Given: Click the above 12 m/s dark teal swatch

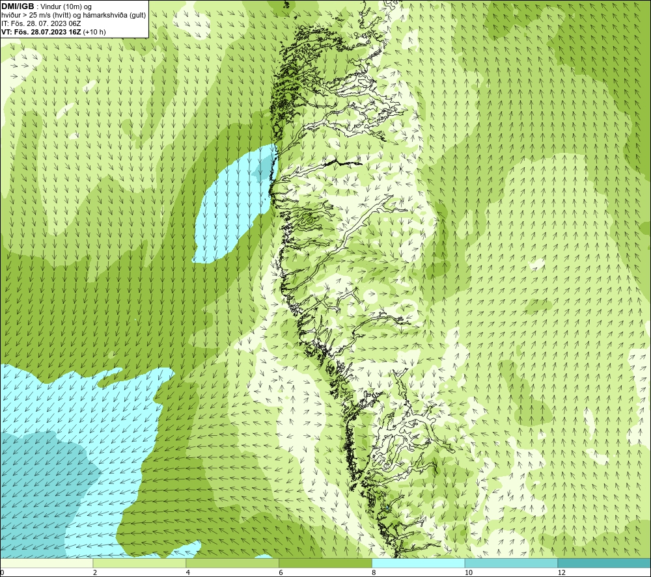Looking at the screenshot, I should (605, 563).
